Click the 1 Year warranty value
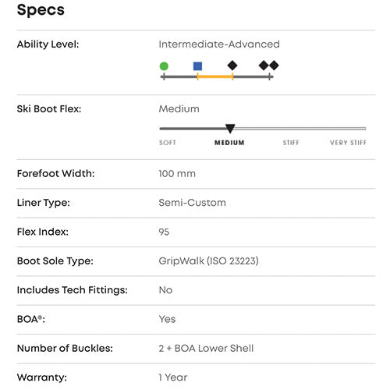Image resolution: width=390 pixels, height=390 pixels. coord(173,378)
